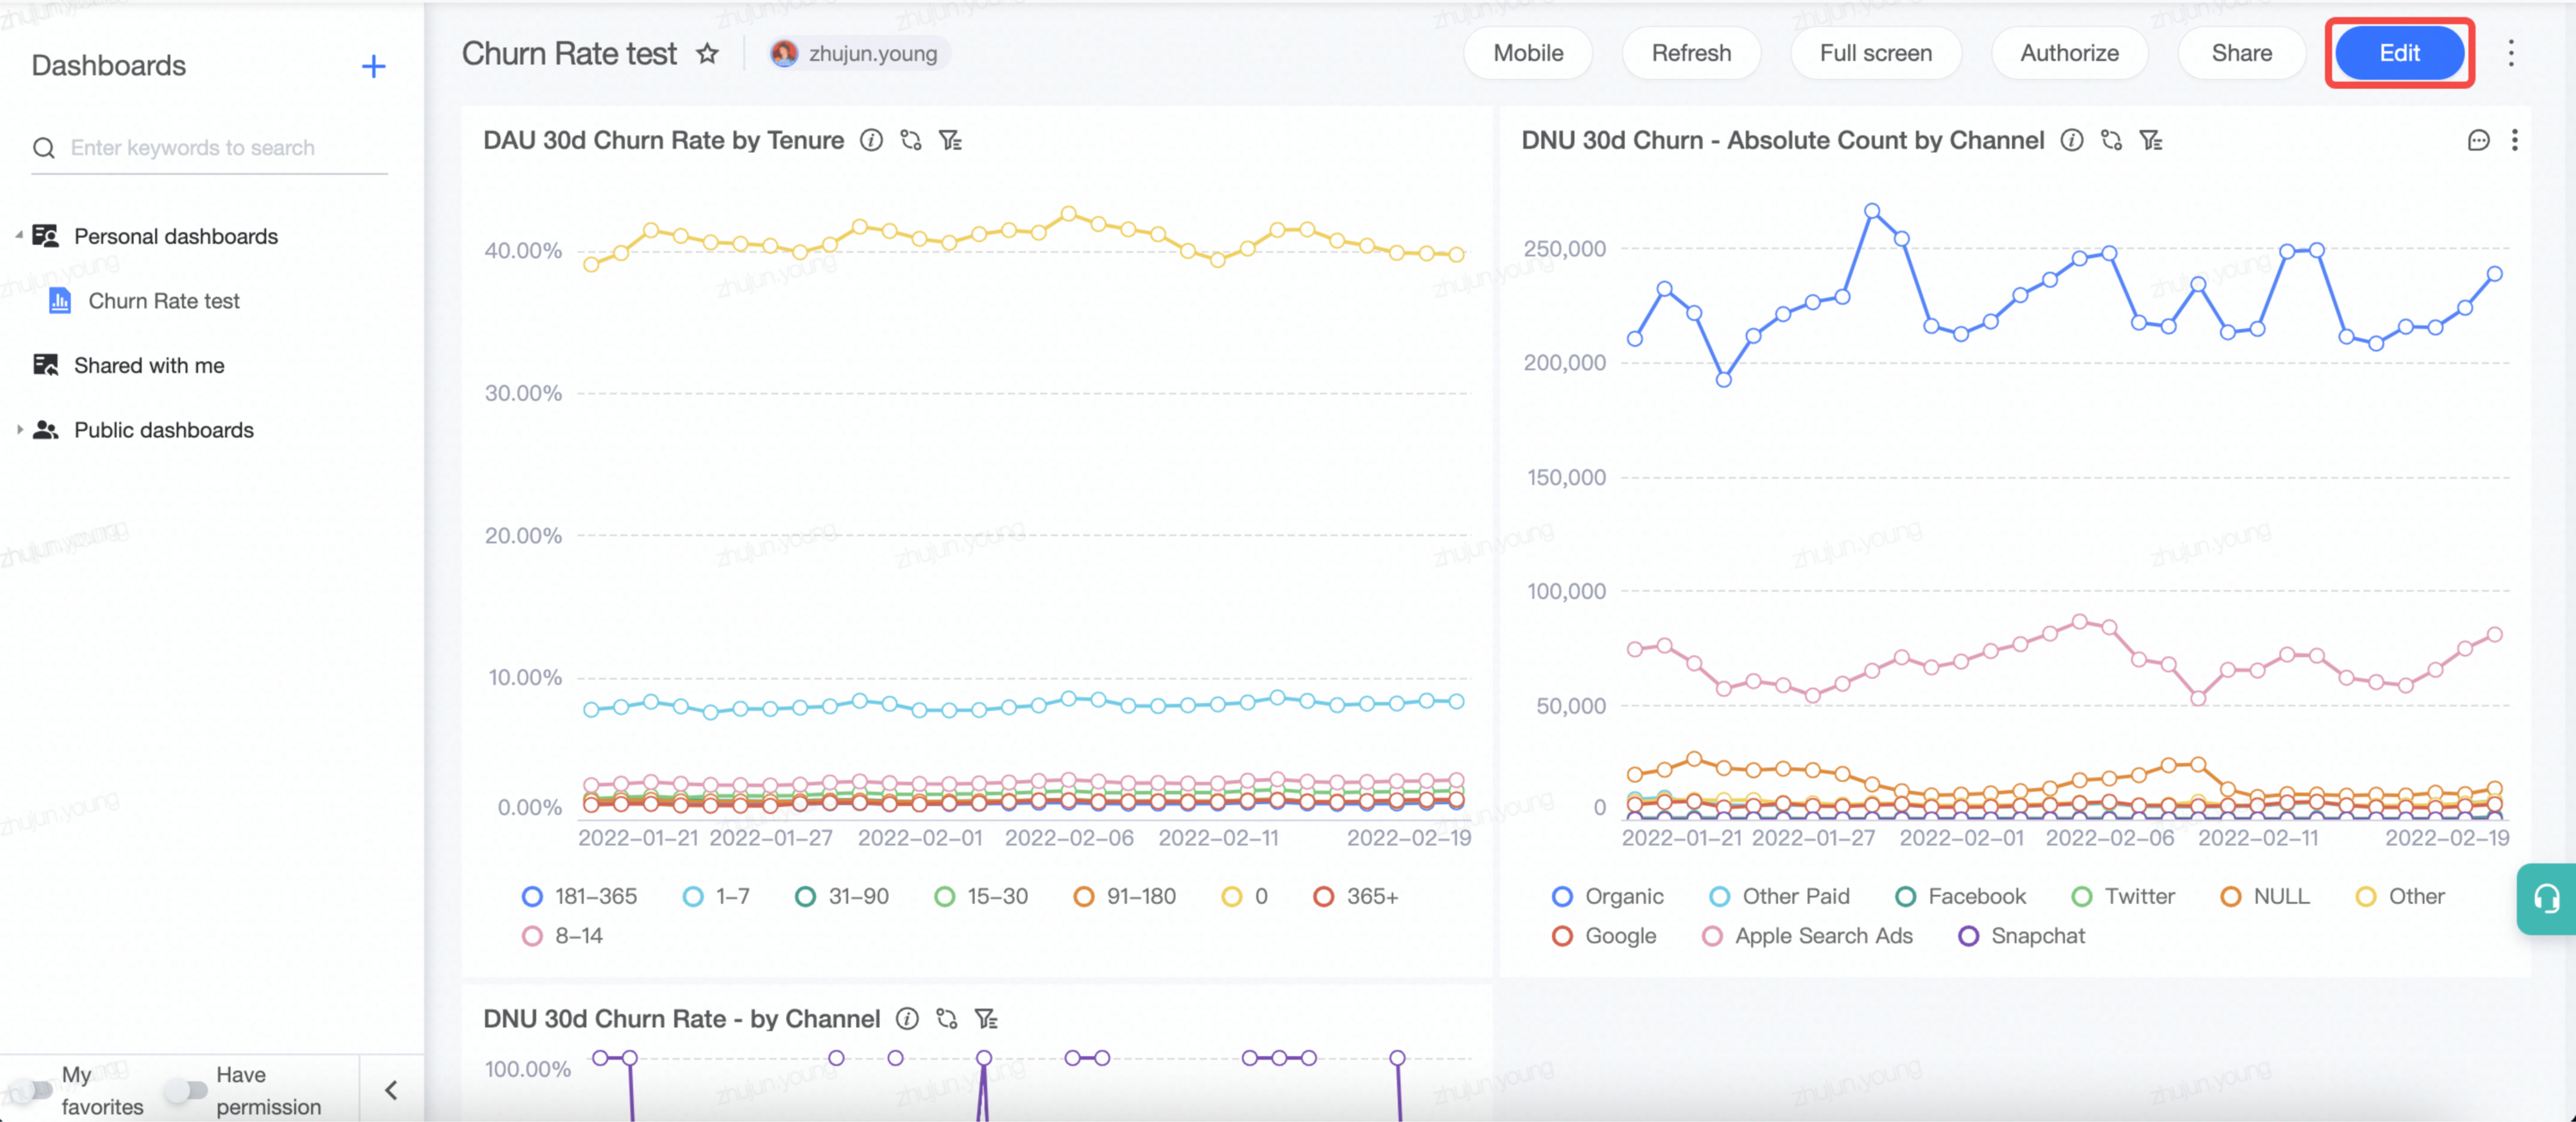Screen dimensions: 2576x1122
Task: Click the Churn Rate test dashboard file icon
Action: click(60, 300)
